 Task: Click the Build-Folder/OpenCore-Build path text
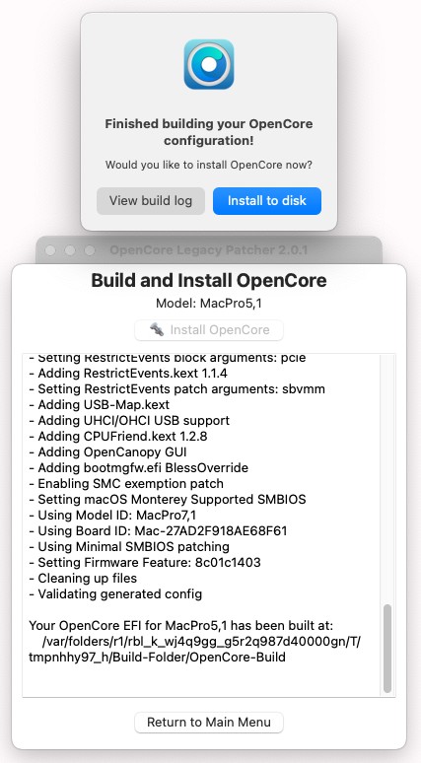pos(157,658)
